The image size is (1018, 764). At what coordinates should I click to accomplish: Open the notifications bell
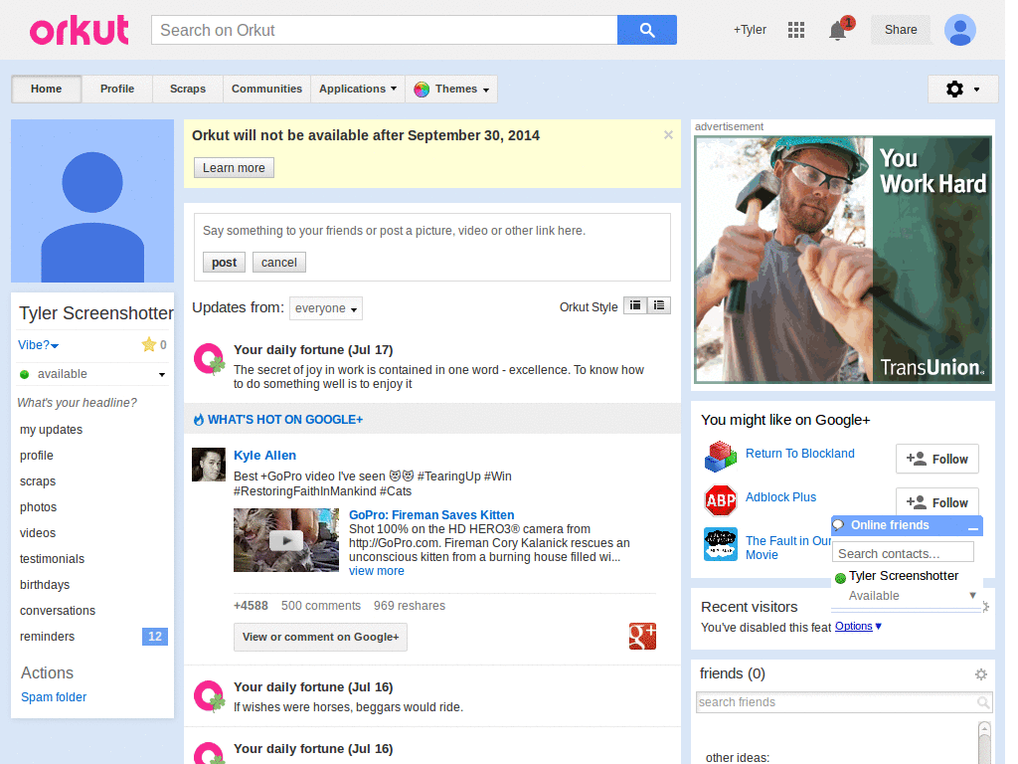tap(838, 31)
